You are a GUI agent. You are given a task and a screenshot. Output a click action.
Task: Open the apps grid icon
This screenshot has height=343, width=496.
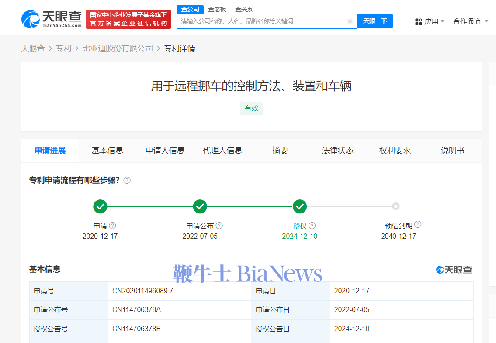point(419,22)
